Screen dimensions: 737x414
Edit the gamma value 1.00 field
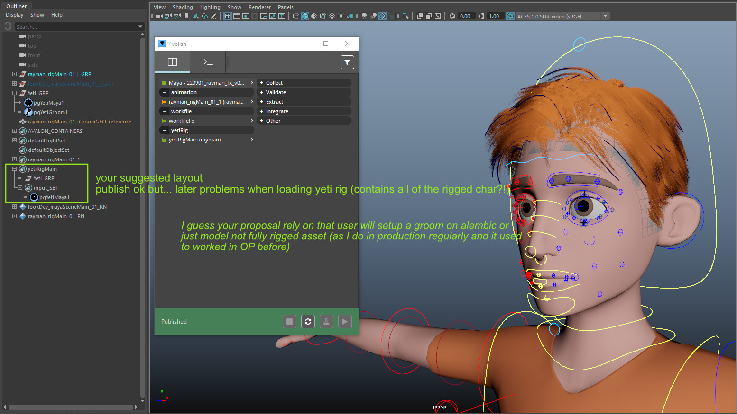pos(495,16)
